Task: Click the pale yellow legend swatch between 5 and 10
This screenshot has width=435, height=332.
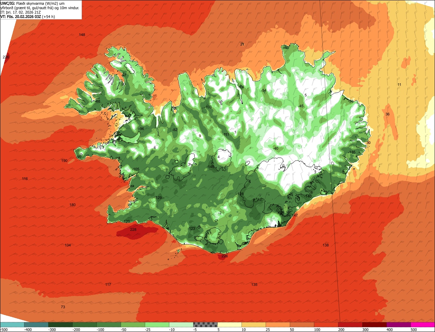Action: 229,325
